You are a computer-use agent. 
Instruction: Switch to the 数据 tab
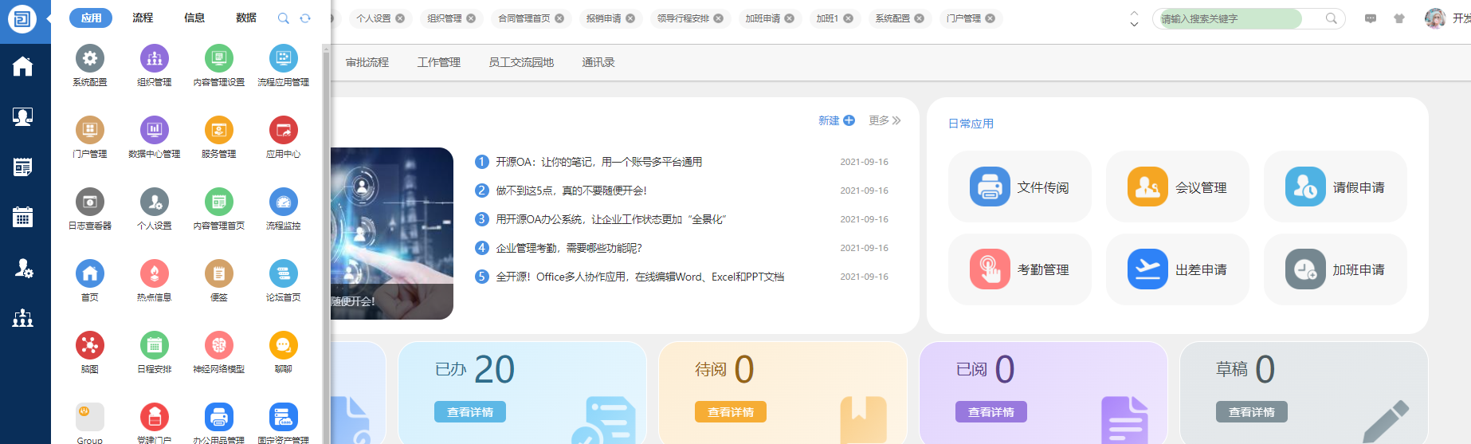(246, 18)
